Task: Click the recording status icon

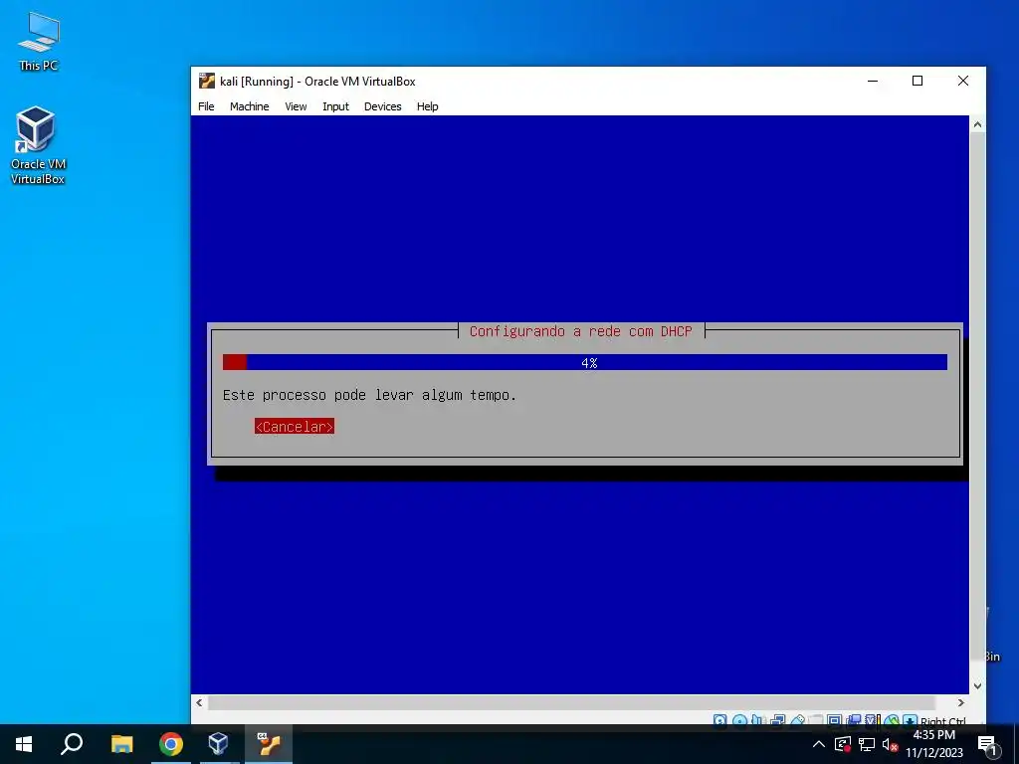Action: [853, 720]
